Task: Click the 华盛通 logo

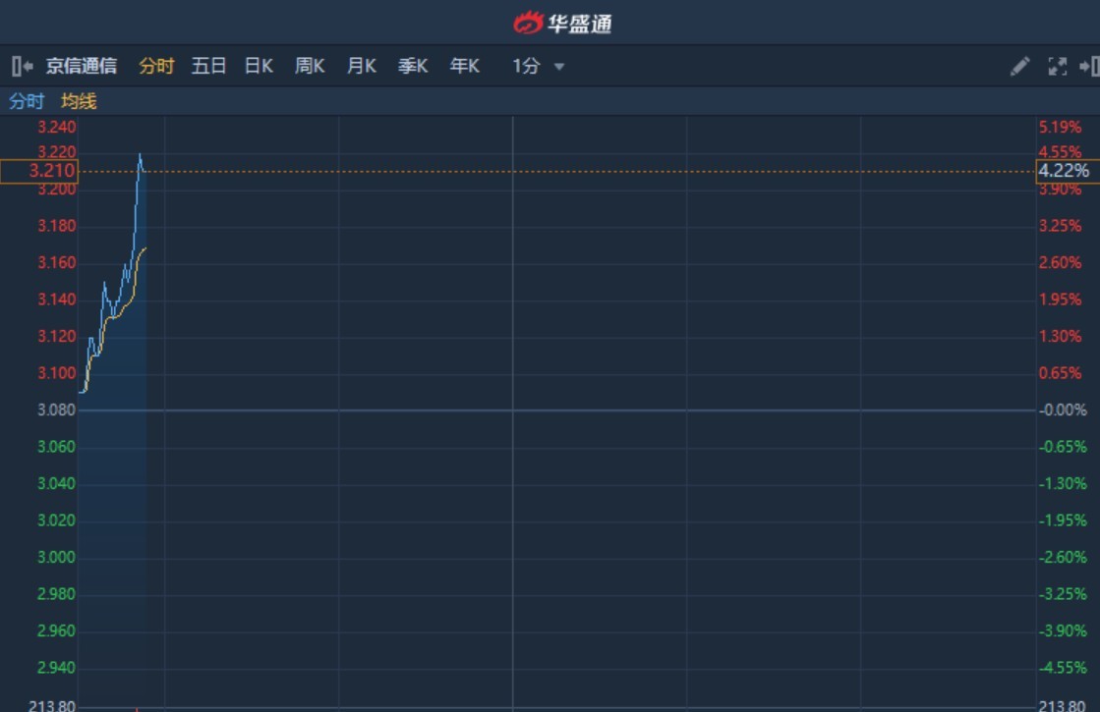Action: (x=562, y=24)
